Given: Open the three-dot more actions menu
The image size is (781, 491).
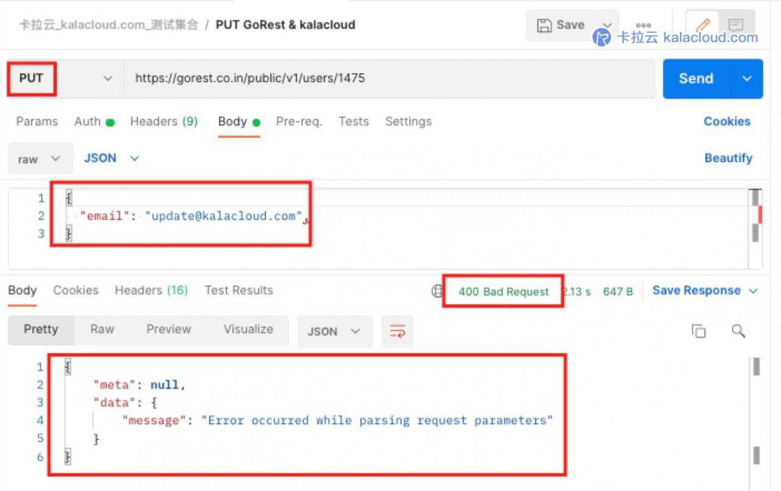Looking at the screenshot, I should (x=643, y=26).
